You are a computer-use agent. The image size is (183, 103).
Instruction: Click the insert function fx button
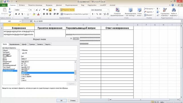31,21
